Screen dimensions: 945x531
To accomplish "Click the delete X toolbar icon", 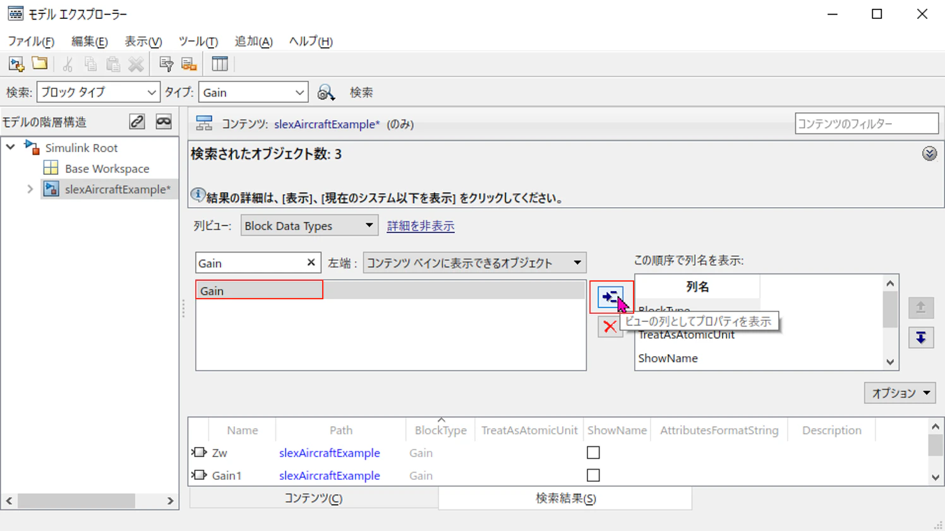I will 136,64.
